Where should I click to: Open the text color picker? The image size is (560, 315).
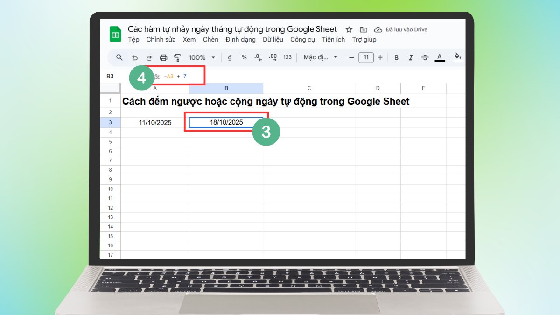click(x=439, y=57)
